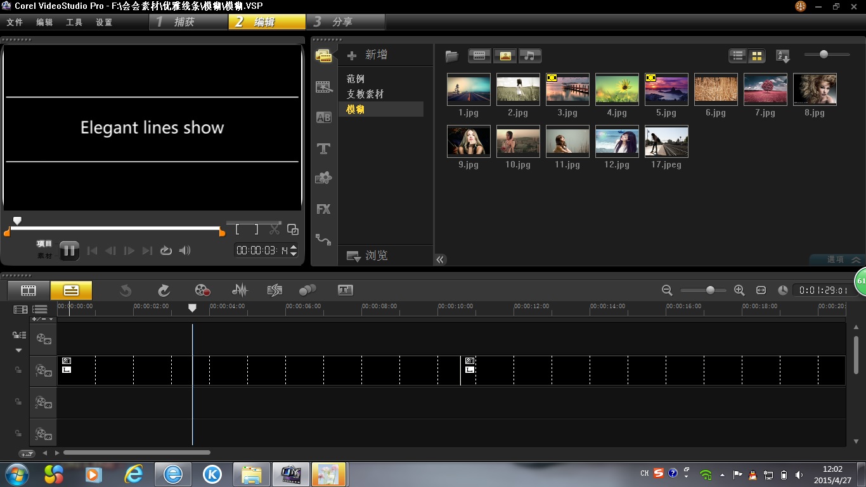Open the 浏览 browse dropdown
Screen dimensions: 866x487
(367, 256)
